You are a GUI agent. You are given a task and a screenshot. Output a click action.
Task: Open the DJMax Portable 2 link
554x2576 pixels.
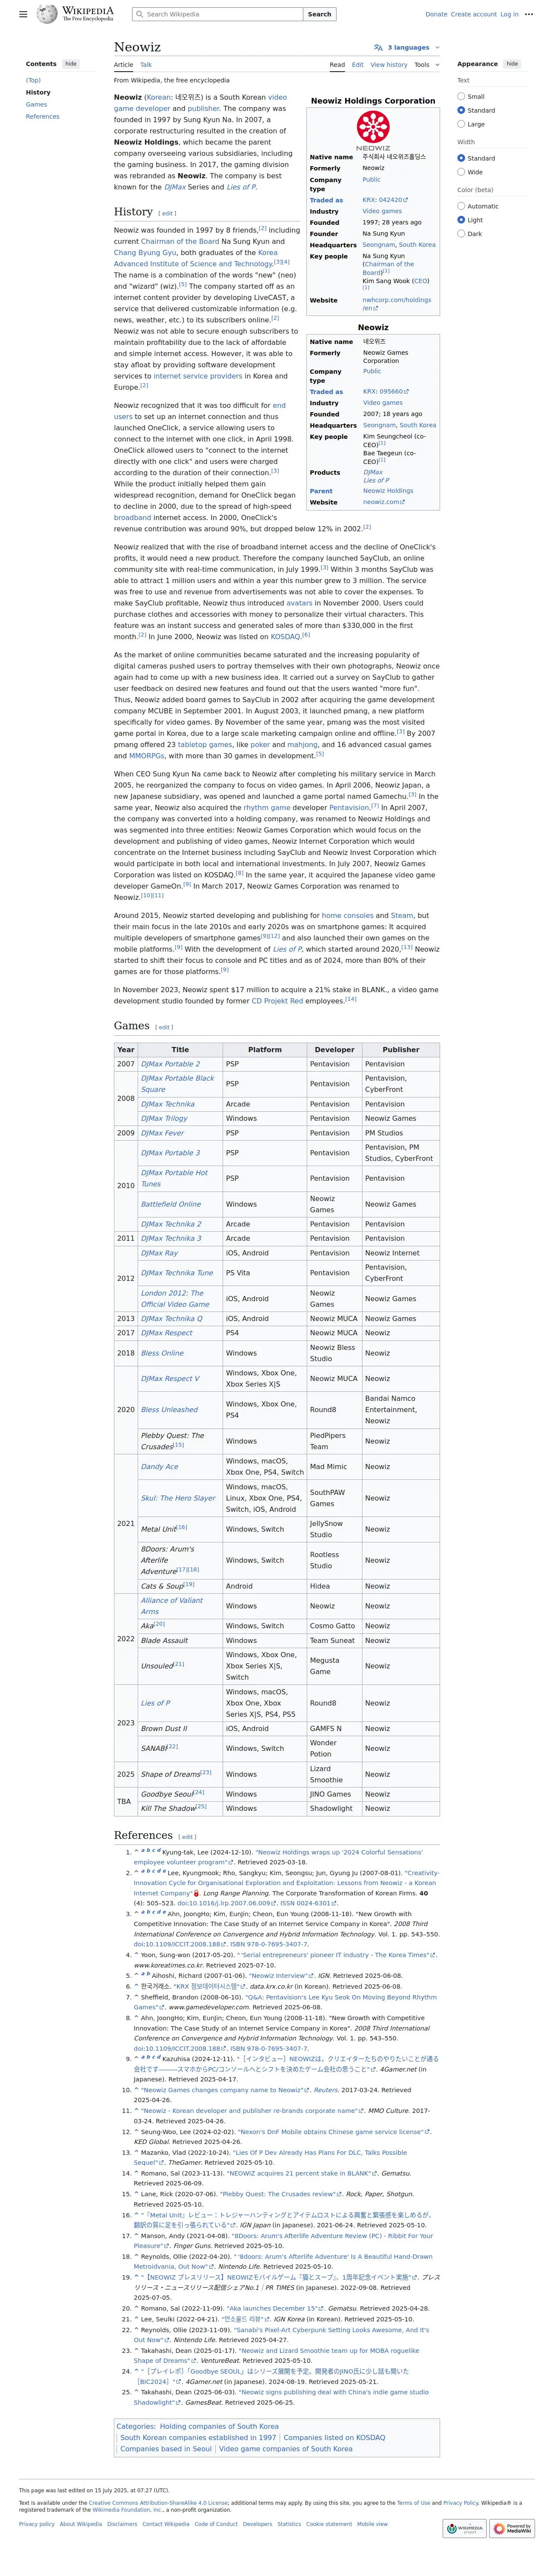pyautogui.click(x=170, y=1064)
